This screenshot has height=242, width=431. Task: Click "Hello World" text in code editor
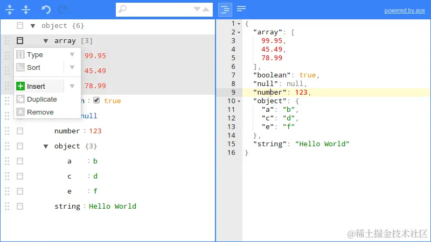(x=322, y=144)
